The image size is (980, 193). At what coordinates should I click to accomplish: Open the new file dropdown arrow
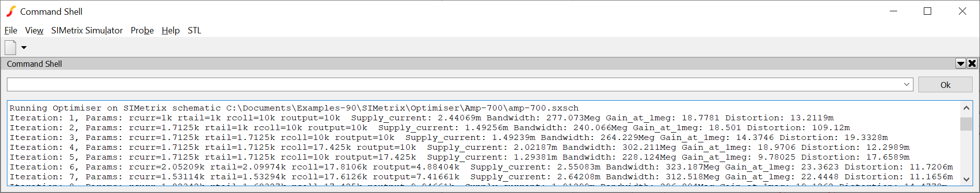(24, 48)
